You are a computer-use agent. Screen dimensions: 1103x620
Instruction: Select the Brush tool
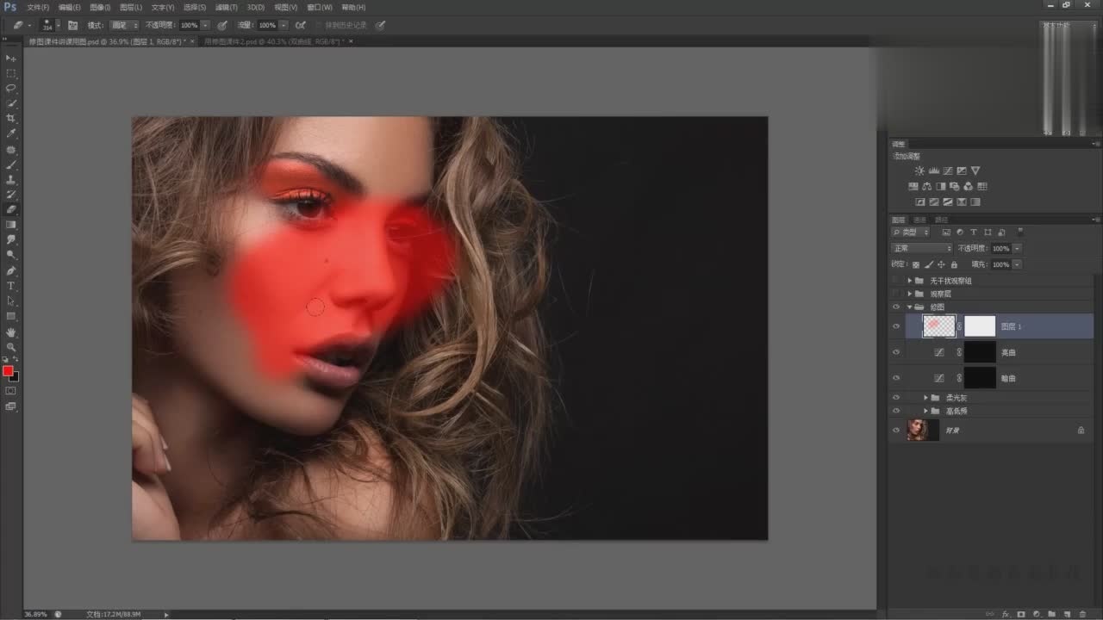pyautogui.click(x=11, y=164)
